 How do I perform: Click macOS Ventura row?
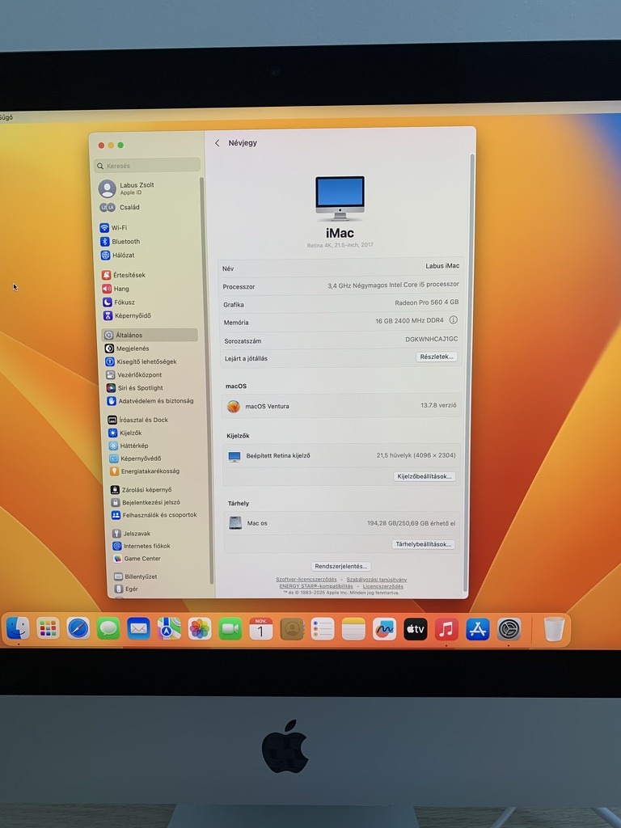342,406
